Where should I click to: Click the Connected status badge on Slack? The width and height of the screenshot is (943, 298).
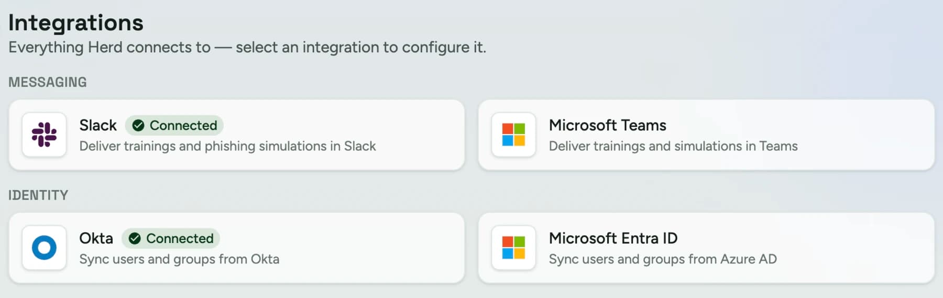pyautogui.click(x=174, y=125)
